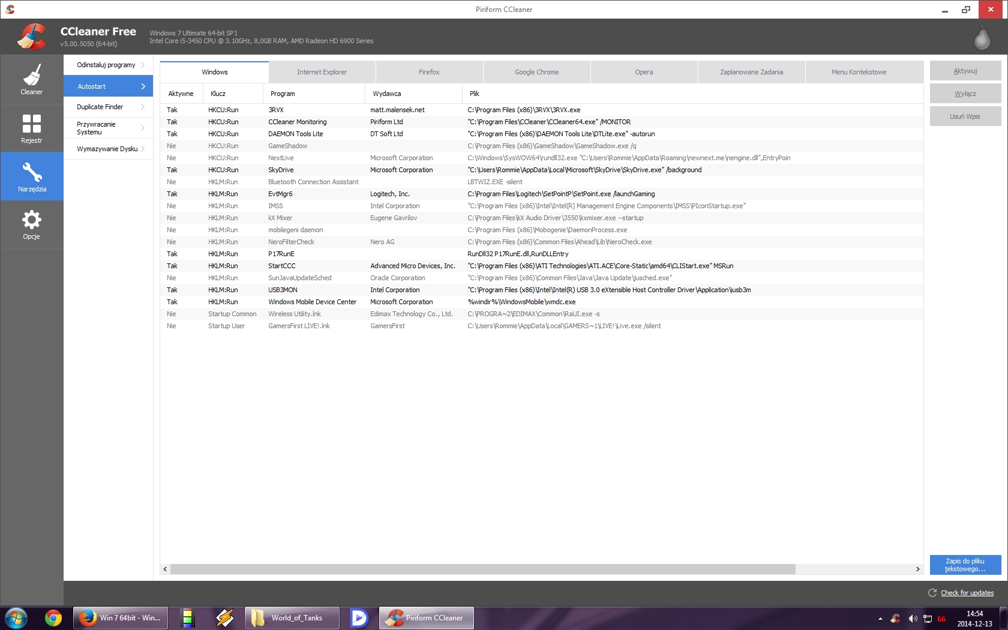This screenshot has width=1008, height=630.
Task: Click the Usuń Wpis button
Action: (x=965, y=116)
